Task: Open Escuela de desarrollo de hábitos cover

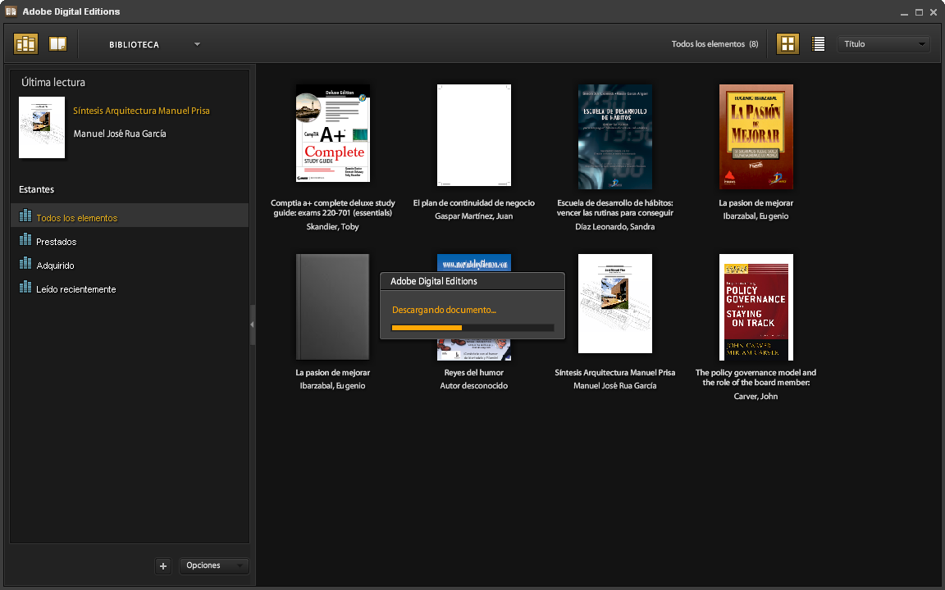Action: tap(614, 137)
